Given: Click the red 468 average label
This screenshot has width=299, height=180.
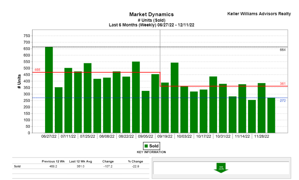Looking at the screenshot, I should pos(37,70).
